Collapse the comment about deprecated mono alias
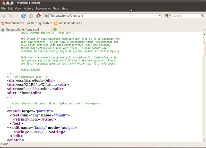 5,97
